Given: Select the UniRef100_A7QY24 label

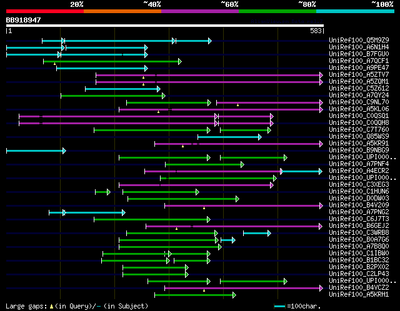Looking at the screenshot, I should coord(359,96).
